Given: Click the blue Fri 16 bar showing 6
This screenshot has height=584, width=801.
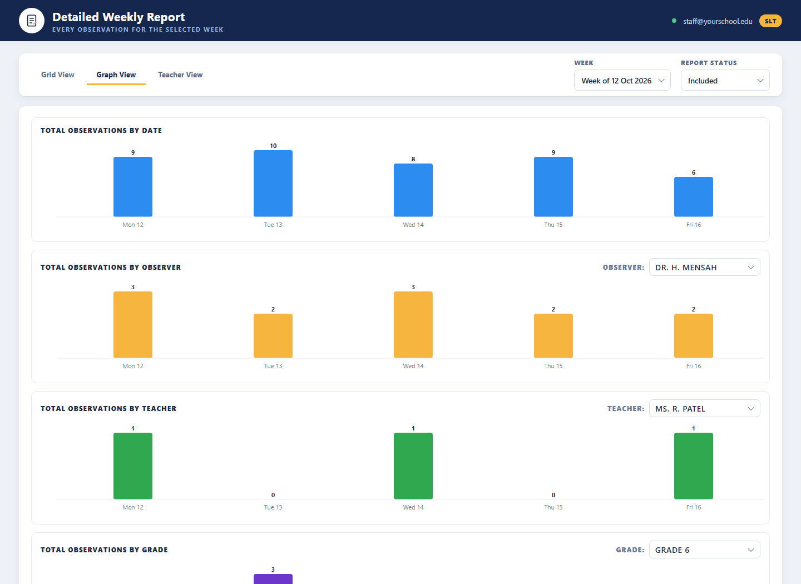Looking at the screenshot, I should (694, 197).
